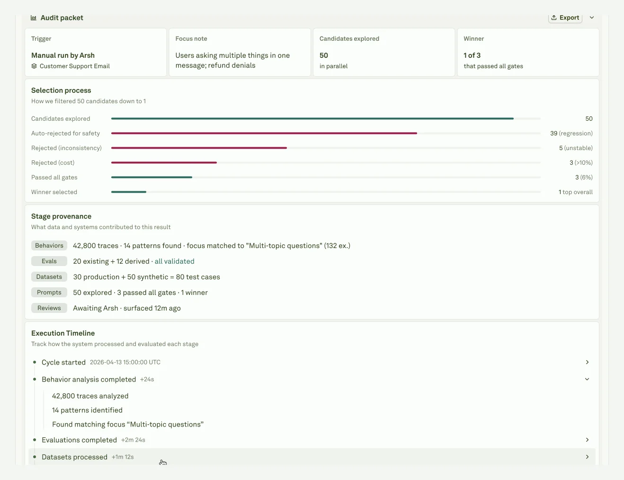Viewport: 624px width, 480px height.
Task: Click the Audit packet chart icon
Action: (x=34, y=18)
